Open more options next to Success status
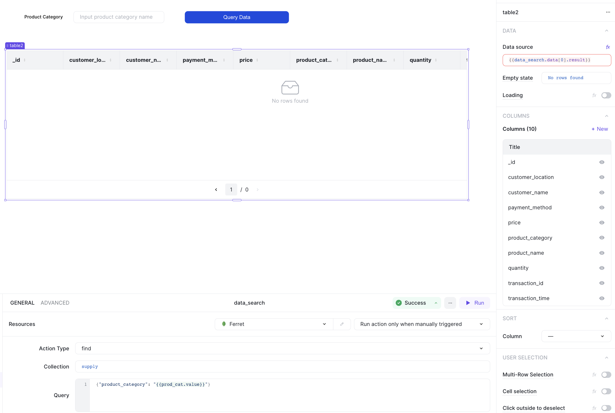 pos(450,303)
